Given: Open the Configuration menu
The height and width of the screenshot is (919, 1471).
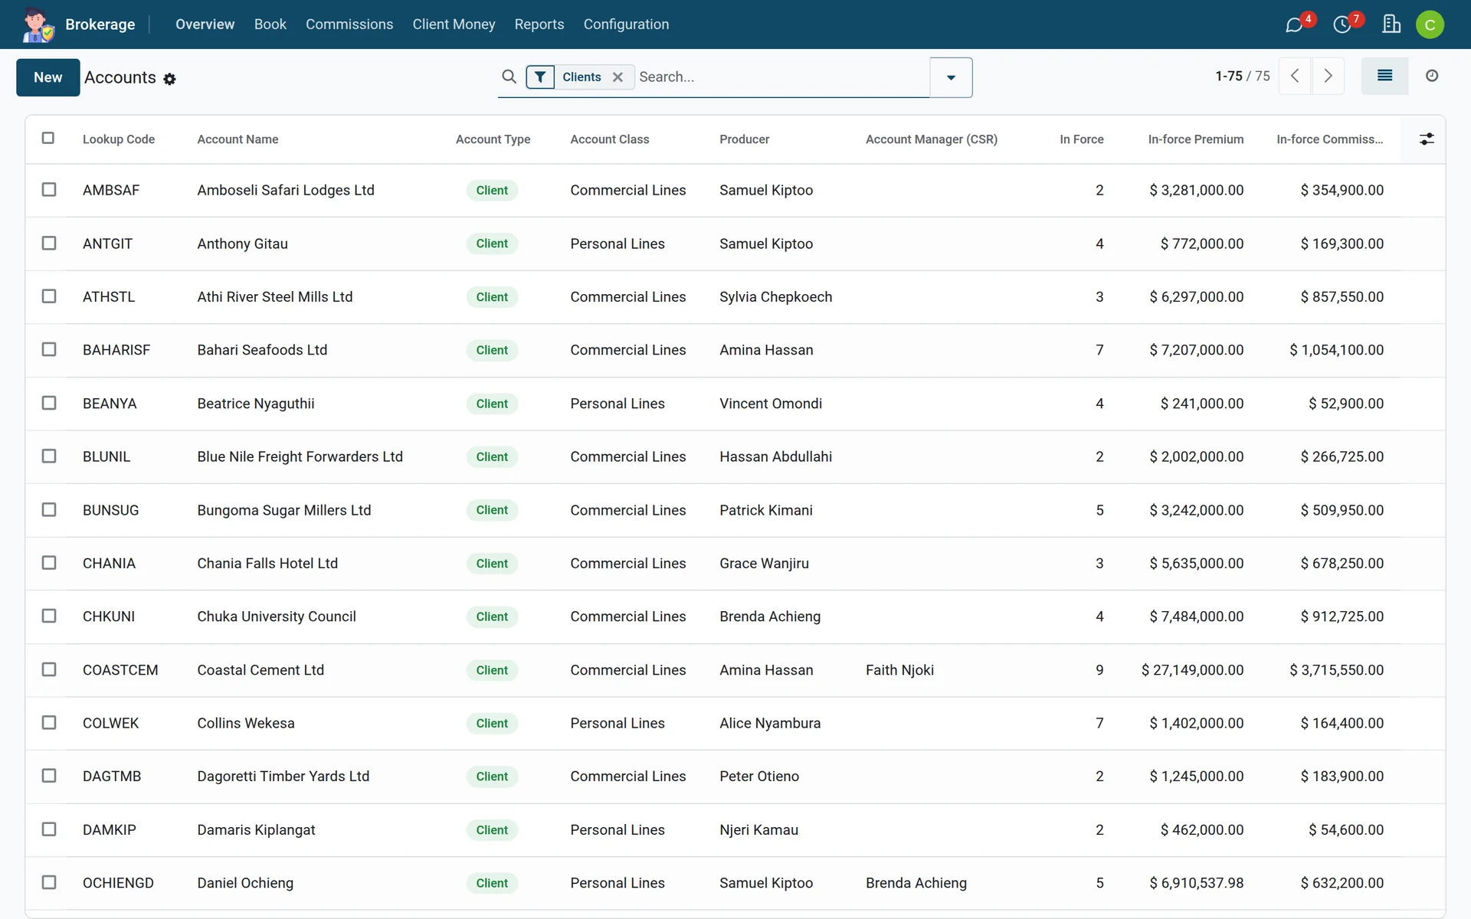Looking at the screenshot, I should [x=626, y=25].
